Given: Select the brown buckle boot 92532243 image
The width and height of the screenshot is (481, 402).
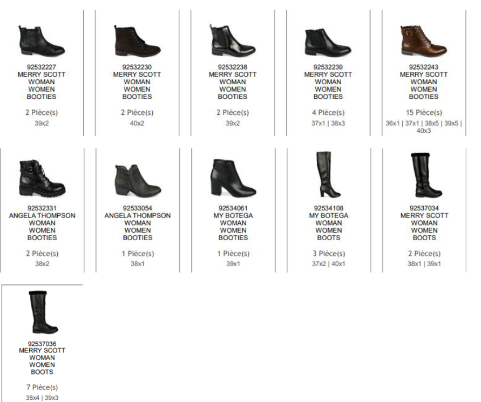Looking at the screenshot, I should (x=423, y=41).
